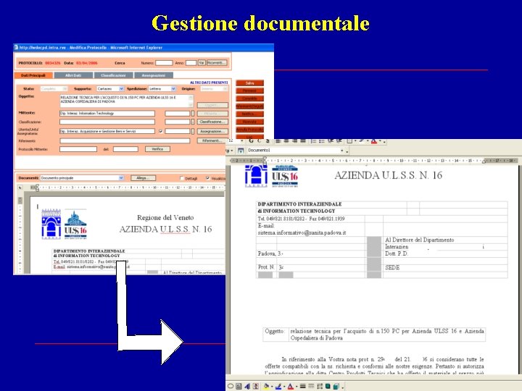Insert WordArt from drawing toolbar
The image size is (522, 391).
point(247,386)
